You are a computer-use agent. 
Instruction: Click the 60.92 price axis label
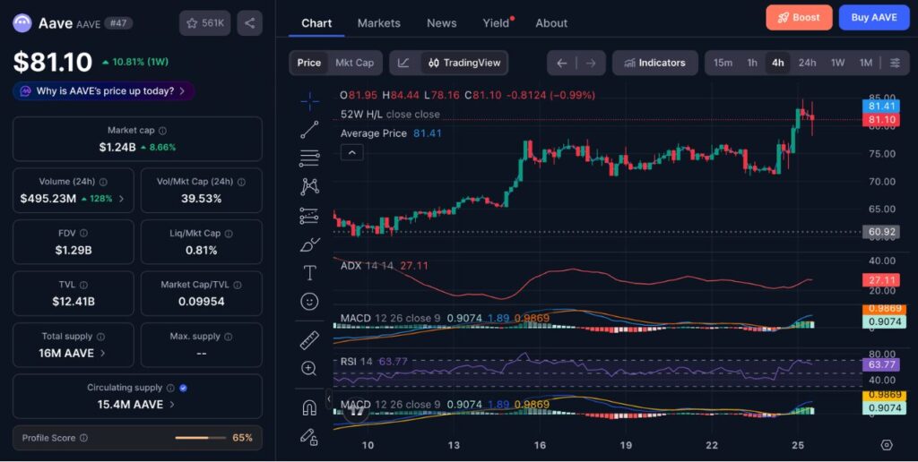882,232
